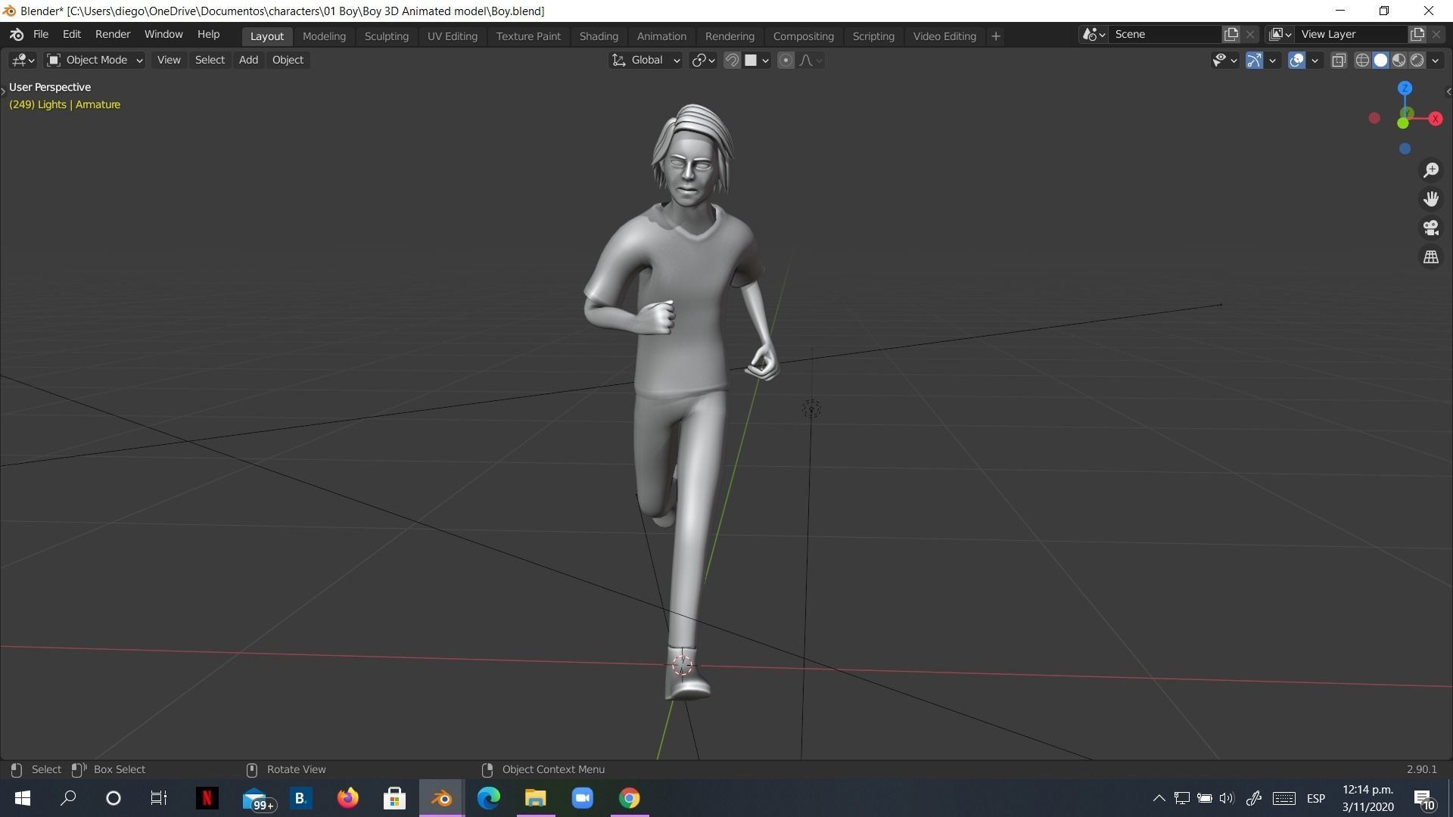Open the Render menu
Viewport: 1453px width, 817px height.
pos(113,34)
